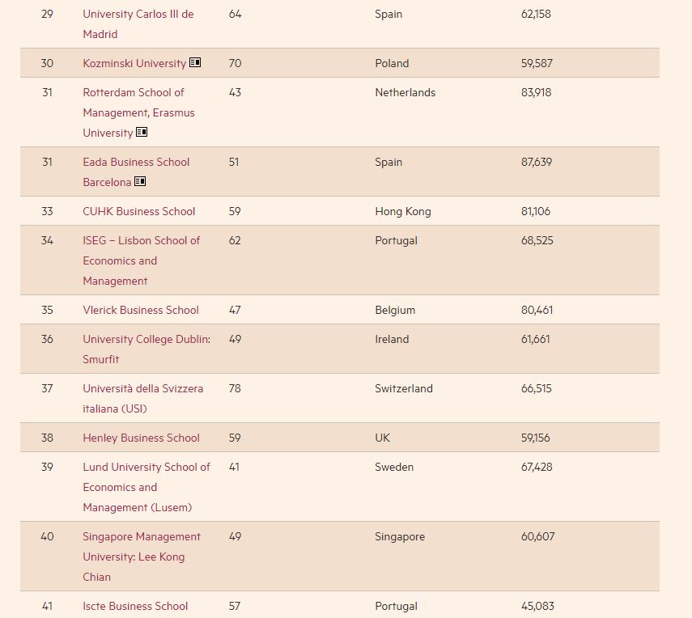
Task: Select salary value 80,461
Action: (x=537, y=311)
